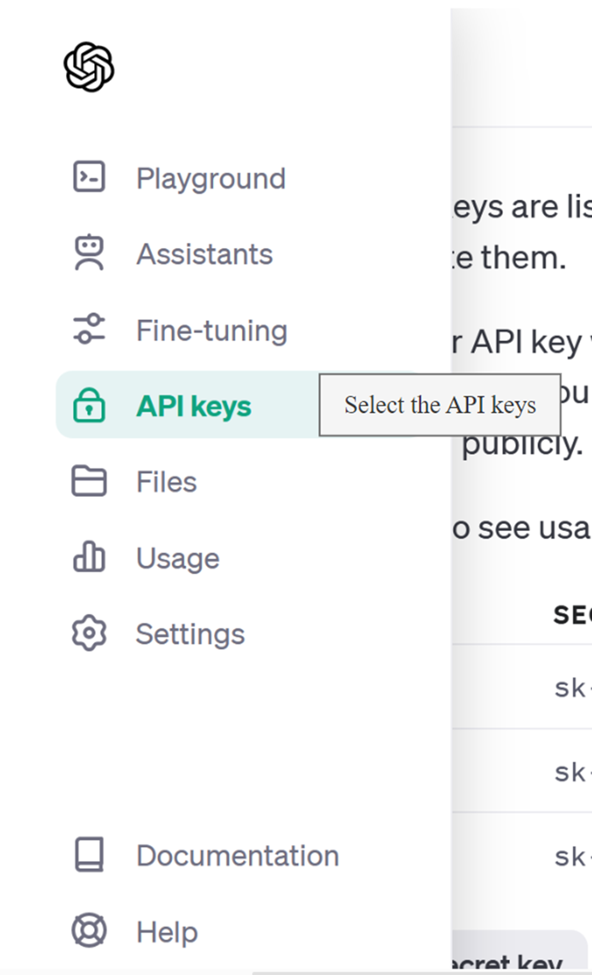Viewport: 592px width, 975px height.
Task: Open Settings label in sidebar
Action: tap(190, 634)
